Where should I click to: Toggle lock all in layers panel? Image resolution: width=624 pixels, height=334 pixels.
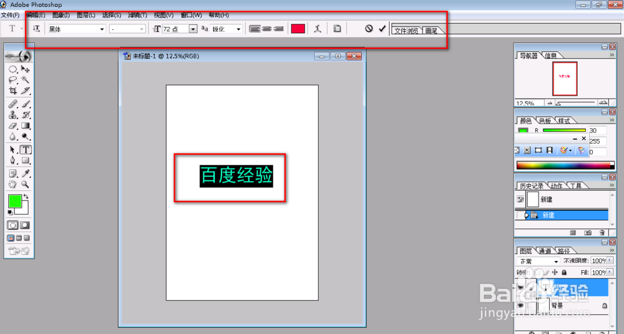pos(564,272)
